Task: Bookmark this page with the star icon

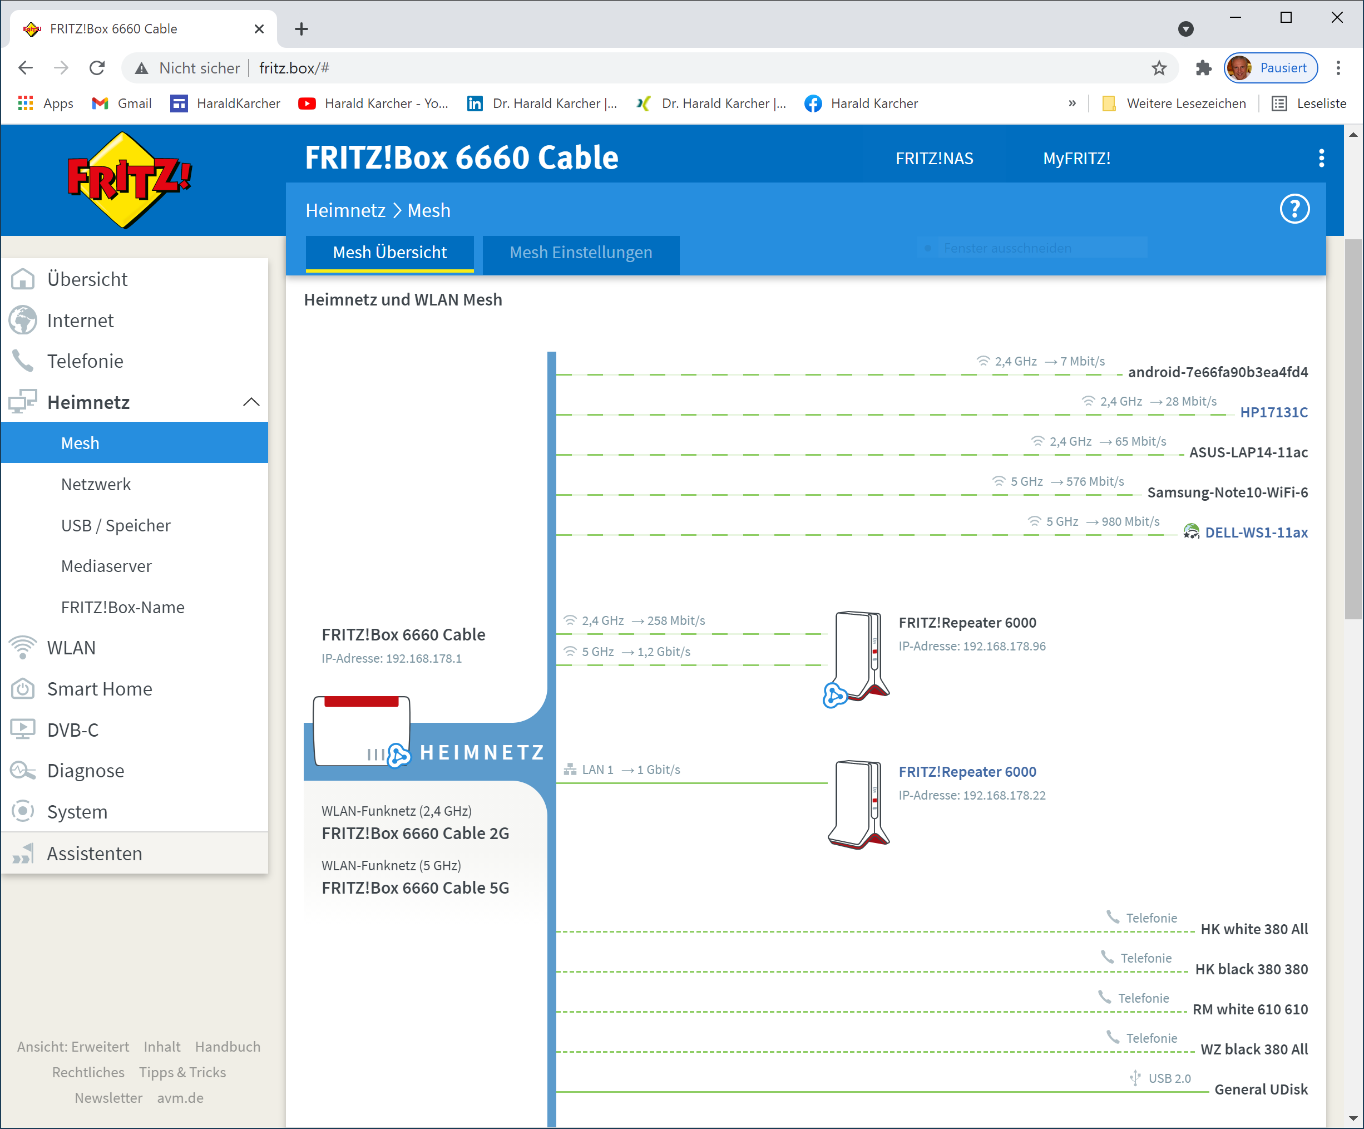Action: pos(1159,68)
